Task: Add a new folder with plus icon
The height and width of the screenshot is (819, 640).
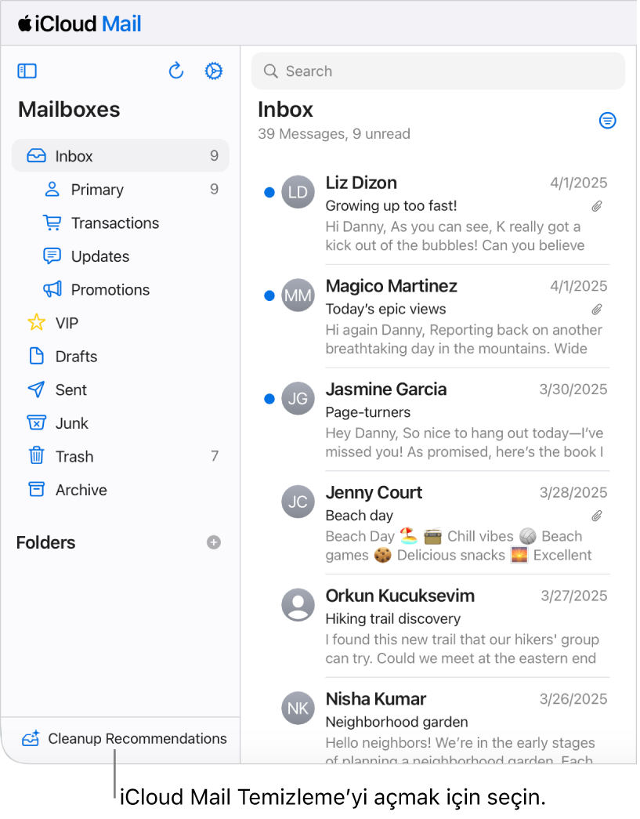Action: [x=214, y=542]
